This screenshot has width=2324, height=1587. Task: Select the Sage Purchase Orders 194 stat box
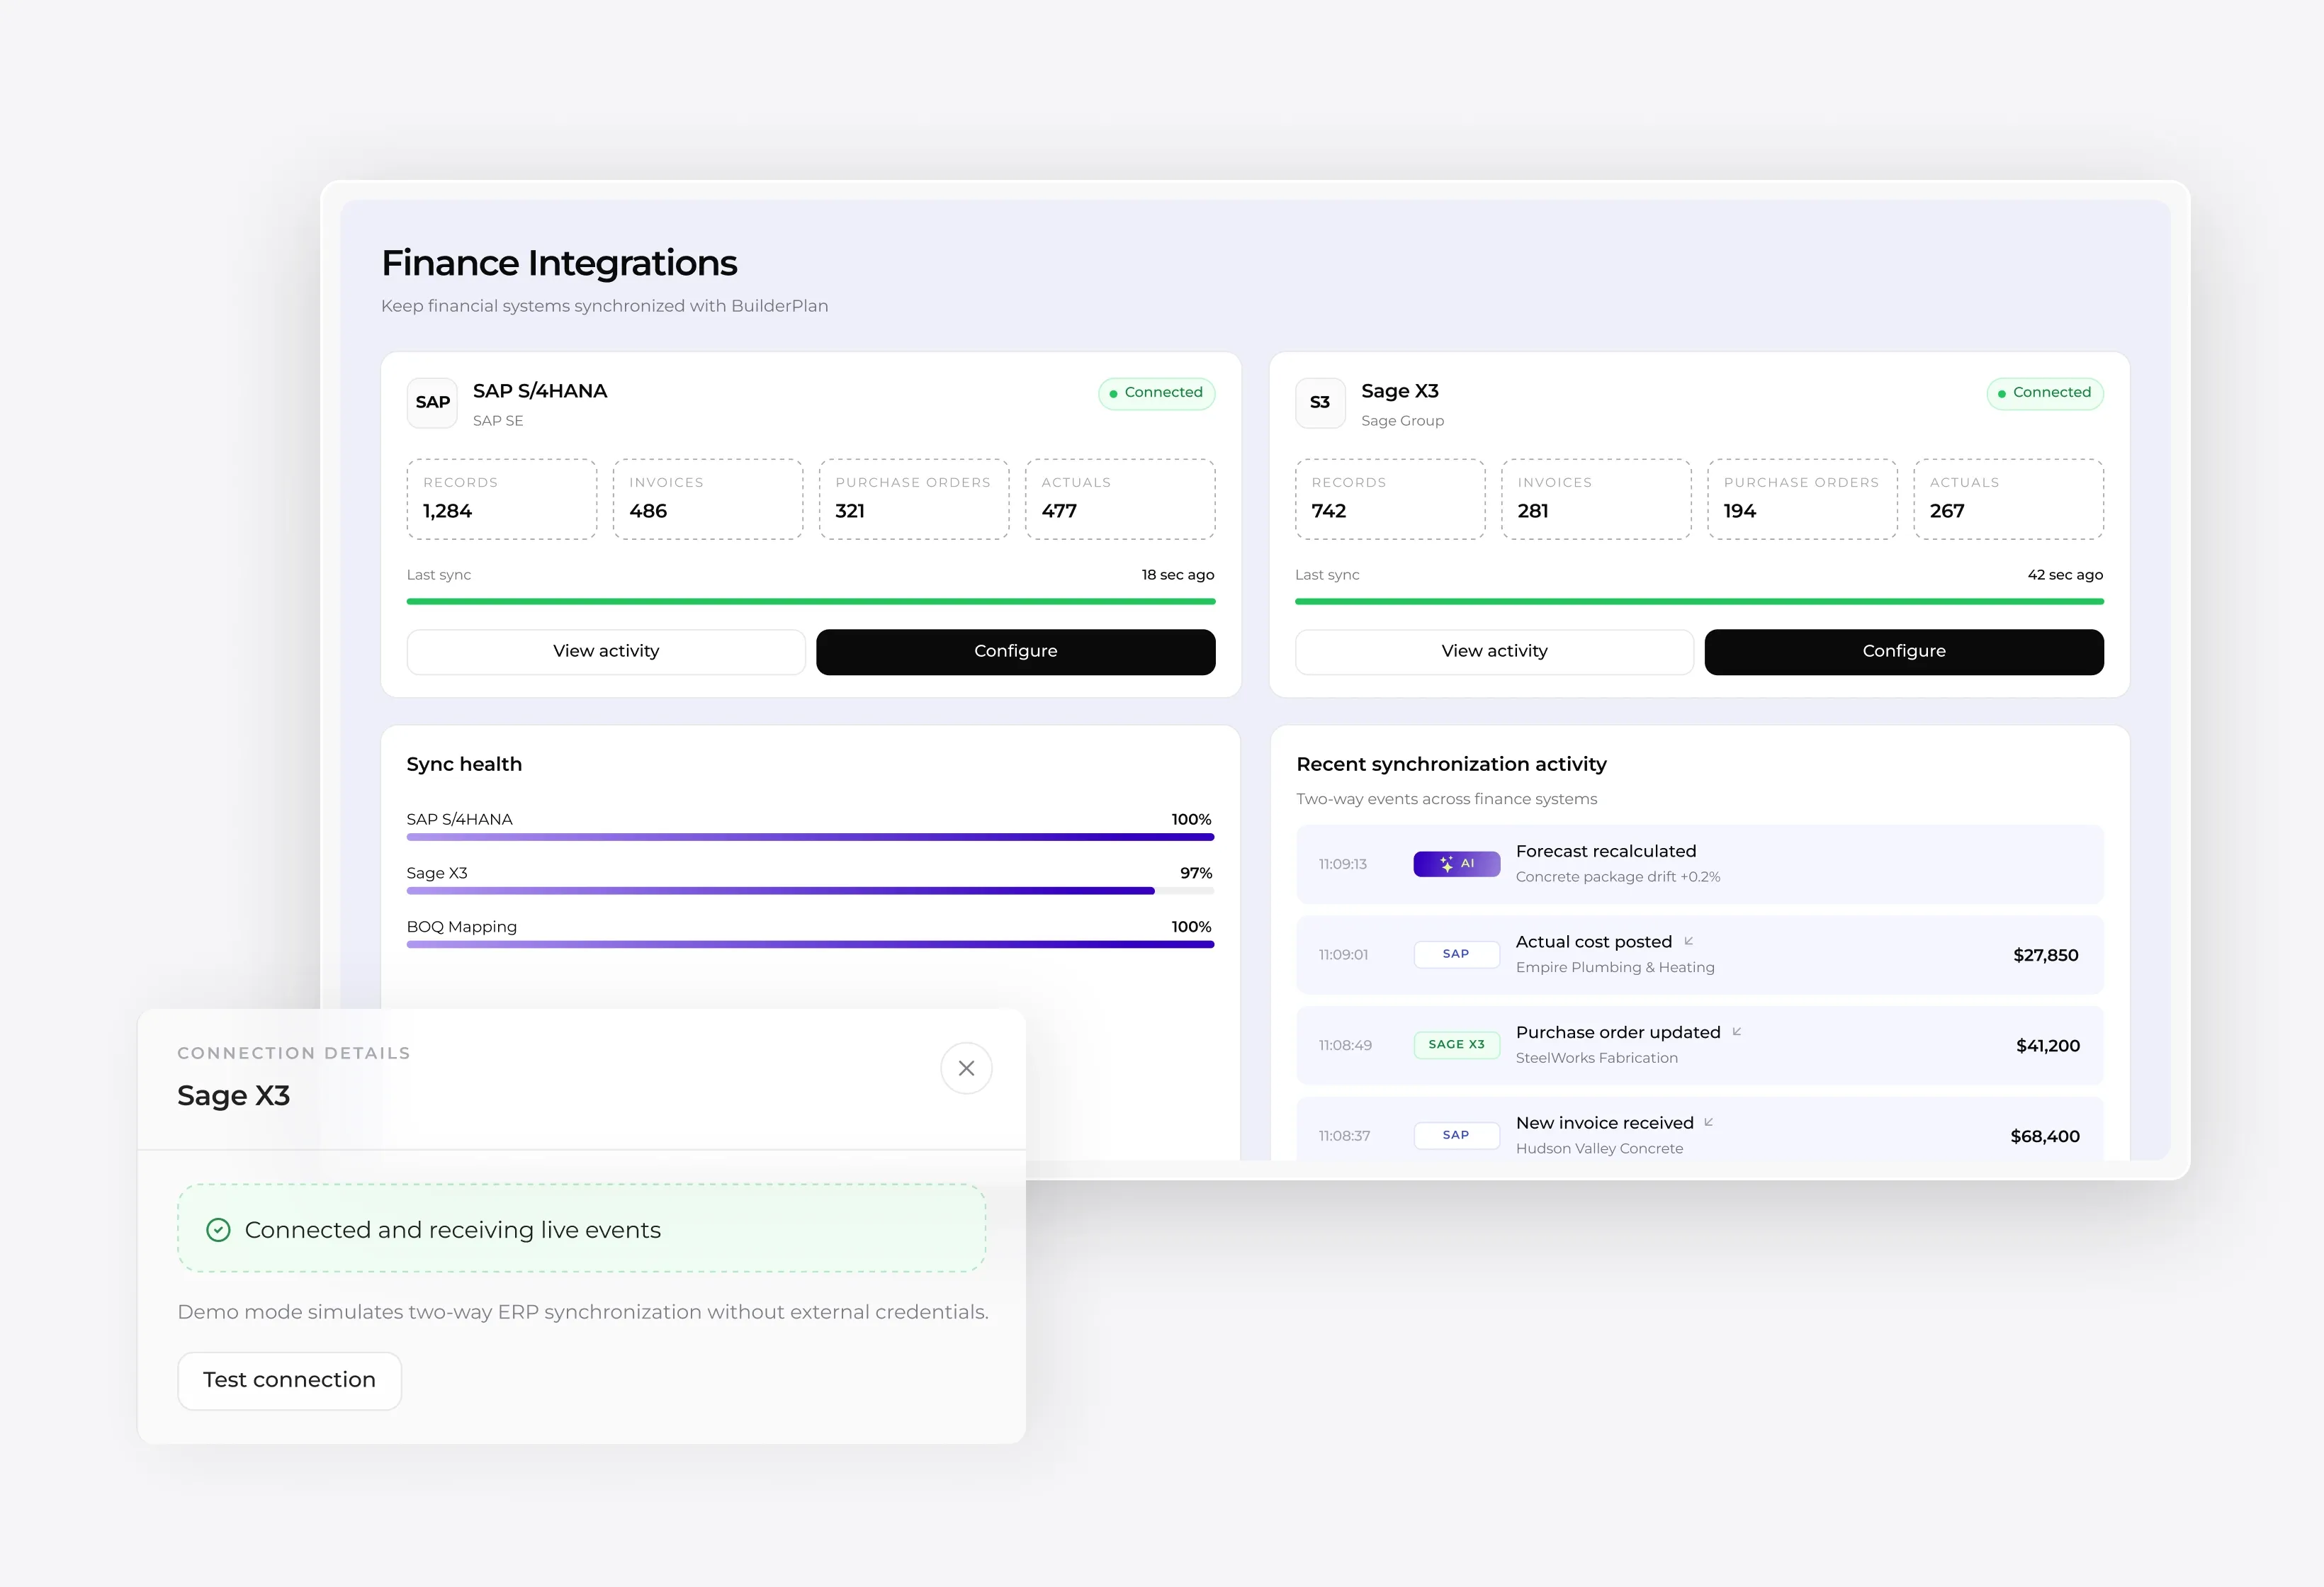point(1801,499)
